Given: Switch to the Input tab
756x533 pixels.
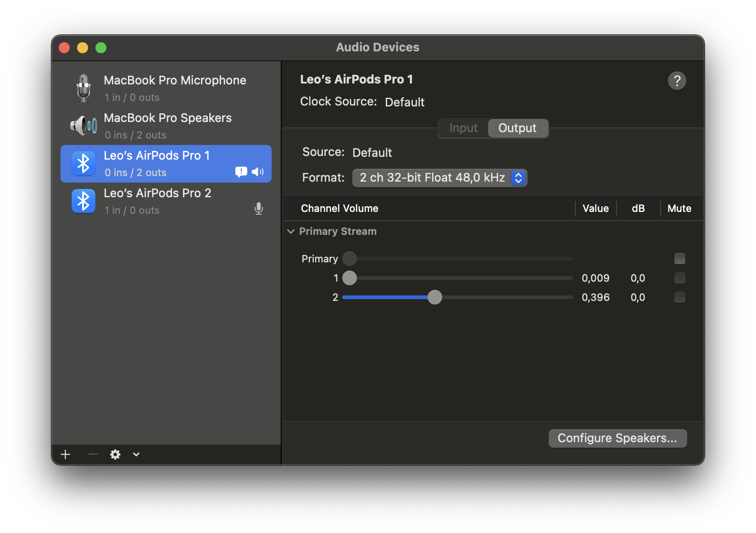Looking at the screenshot, I should (x=463, y=128).
